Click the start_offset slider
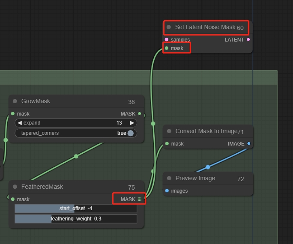 point(76,208)
